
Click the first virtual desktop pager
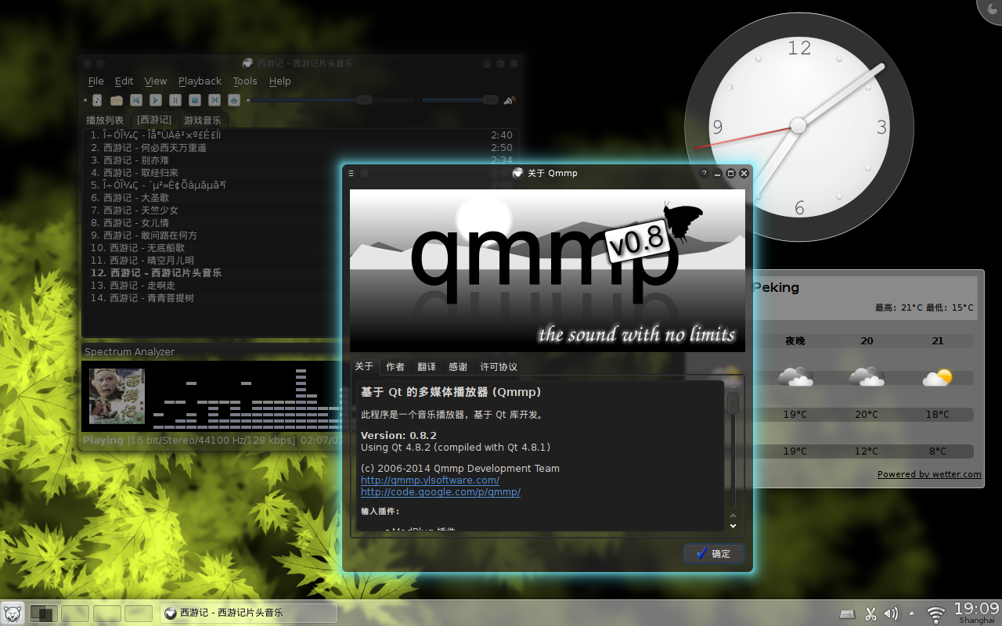tap(43, 613)
